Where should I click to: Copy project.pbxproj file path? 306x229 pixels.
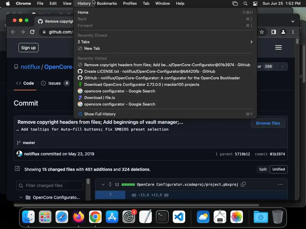click(x=243, y=184)
